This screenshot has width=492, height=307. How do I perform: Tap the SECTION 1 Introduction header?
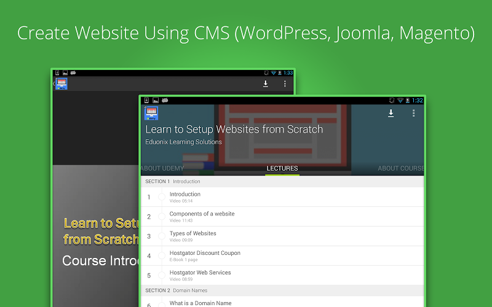coord(282,181)
